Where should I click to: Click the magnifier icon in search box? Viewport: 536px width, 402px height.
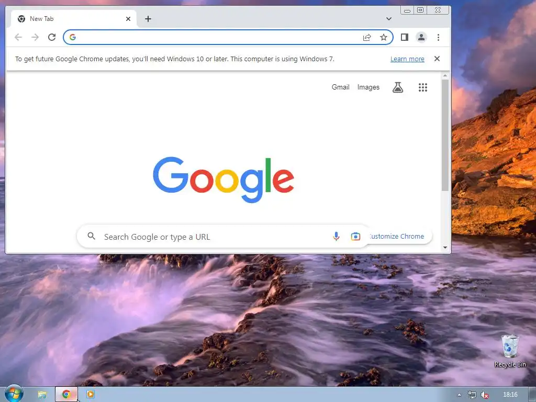coord(91,236)
